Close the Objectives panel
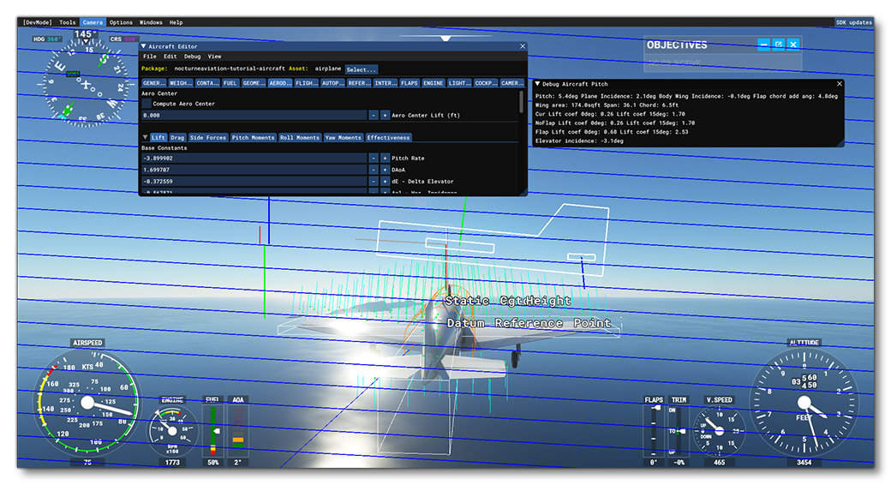Screen dimensions: 891x485 coord(793,45)
